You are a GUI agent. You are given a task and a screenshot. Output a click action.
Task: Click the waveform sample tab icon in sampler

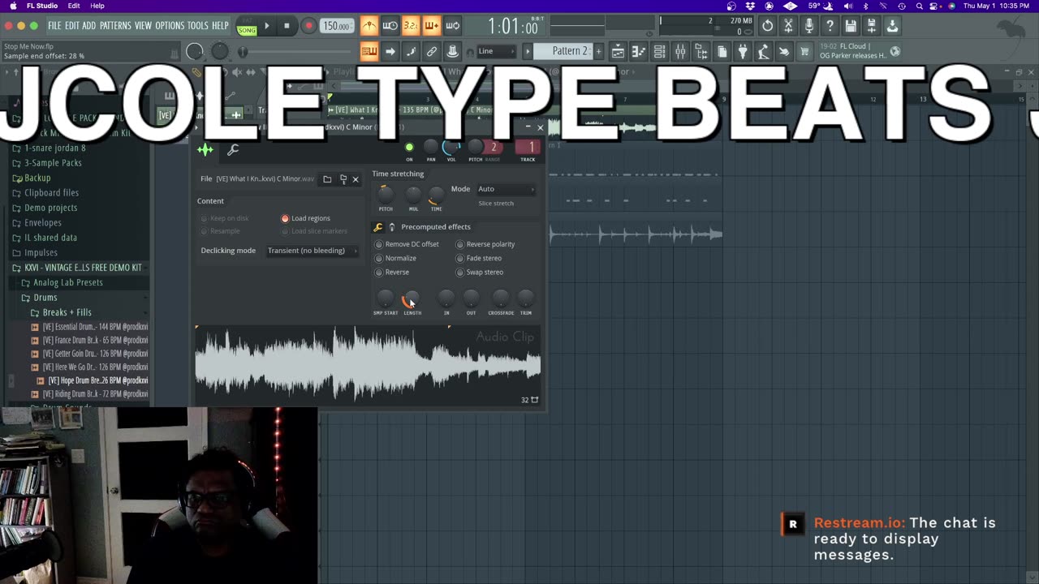coord(205,149)
